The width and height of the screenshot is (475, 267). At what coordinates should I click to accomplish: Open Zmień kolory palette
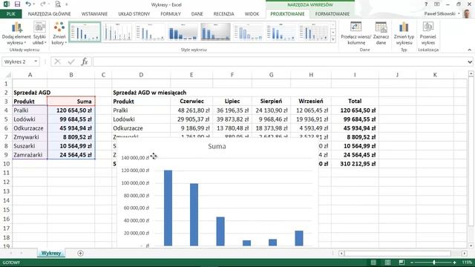[59, 33]
